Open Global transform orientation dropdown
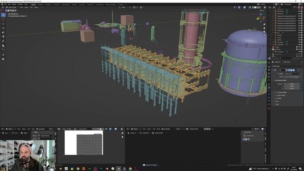This screenshot has height=171, width=304. pos(123,8)
